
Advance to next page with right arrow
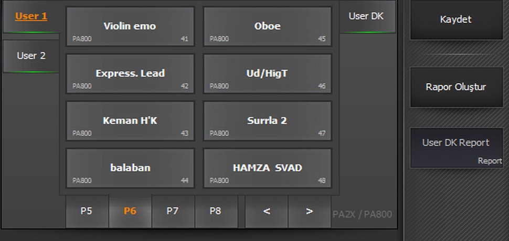pos(309,211)
